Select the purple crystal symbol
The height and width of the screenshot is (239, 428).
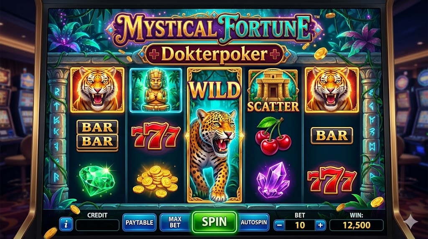click(x=273, y=180)
